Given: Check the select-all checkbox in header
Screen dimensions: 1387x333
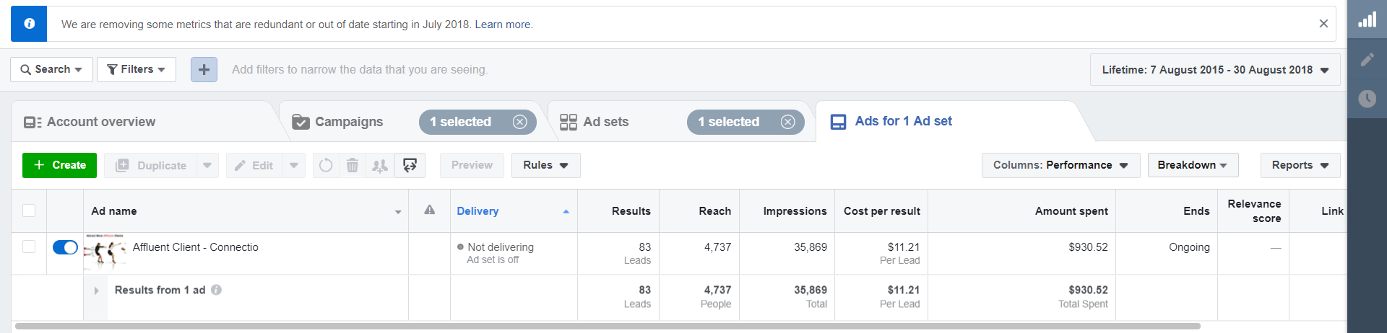Looking at the screenshot, I should click(29, 210).
